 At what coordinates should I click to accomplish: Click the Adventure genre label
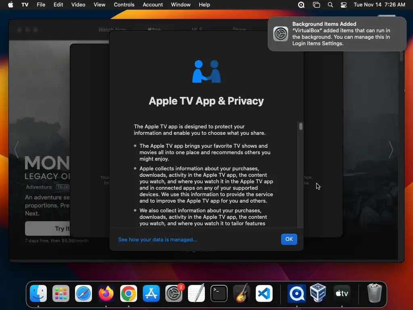click(x=39, y=187)
